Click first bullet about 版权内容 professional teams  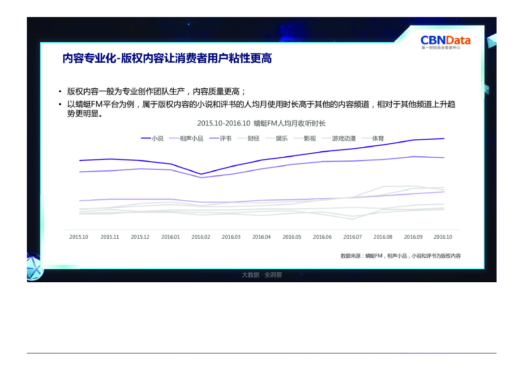pos(156,91)
